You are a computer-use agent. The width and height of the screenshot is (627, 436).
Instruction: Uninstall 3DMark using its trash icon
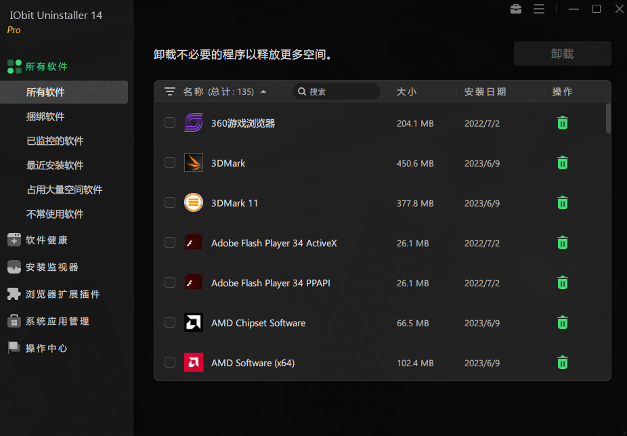[x=562, y=162]
